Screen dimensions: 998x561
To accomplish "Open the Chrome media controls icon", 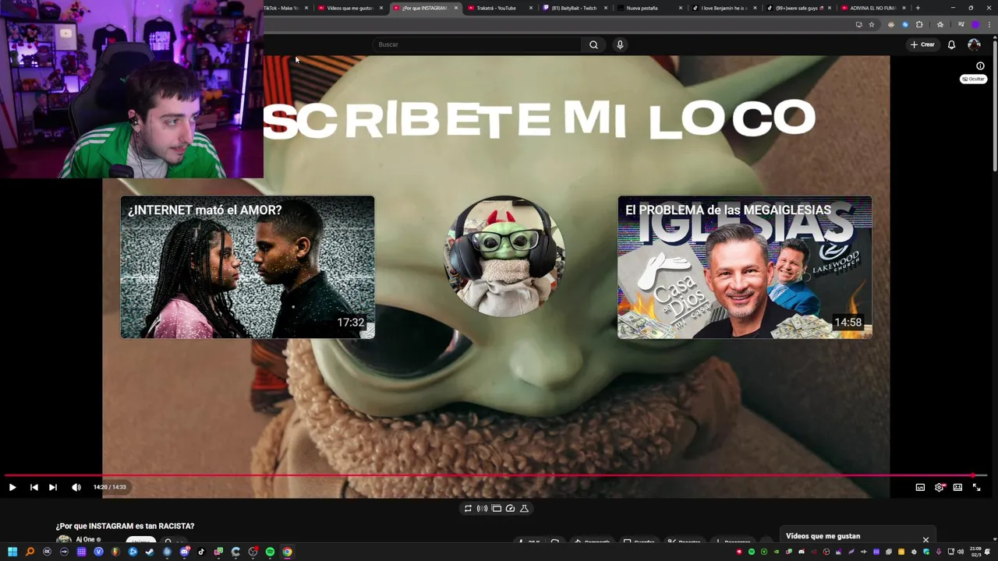I will point(961,24).
